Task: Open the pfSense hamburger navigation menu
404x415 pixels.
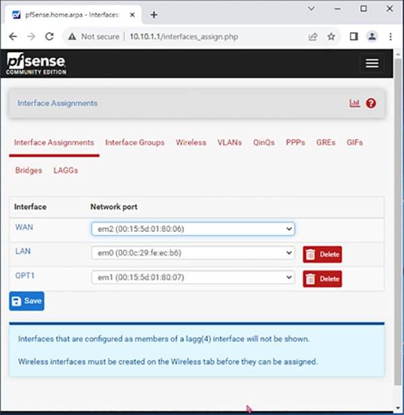Action: pyautogui.click(x=372, y=63)
